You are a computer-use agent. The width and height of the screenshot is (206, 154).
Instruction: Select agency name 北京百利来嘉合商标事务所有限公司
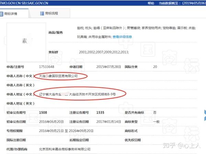coord(65,149)
